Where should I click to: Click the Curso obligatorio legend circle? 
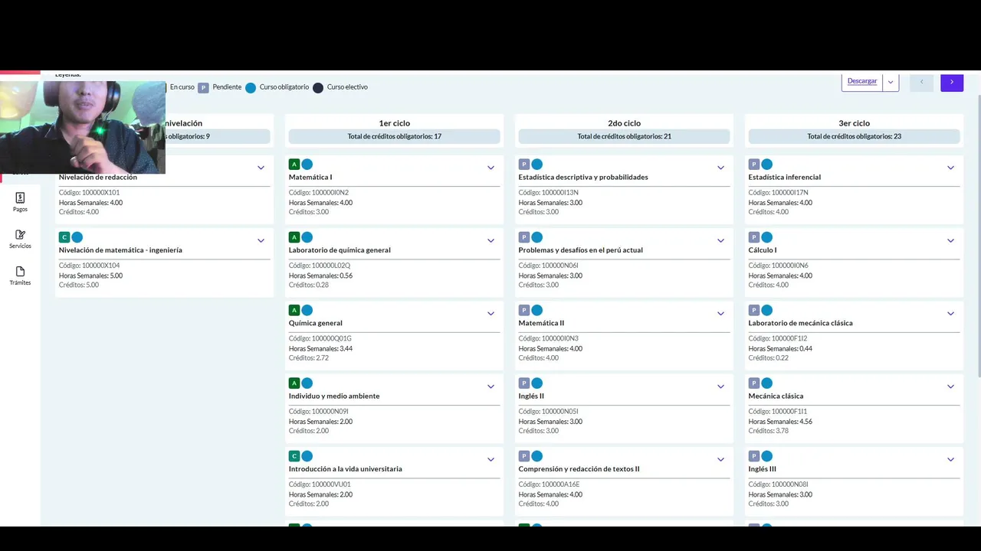click(x=250, y=87)
